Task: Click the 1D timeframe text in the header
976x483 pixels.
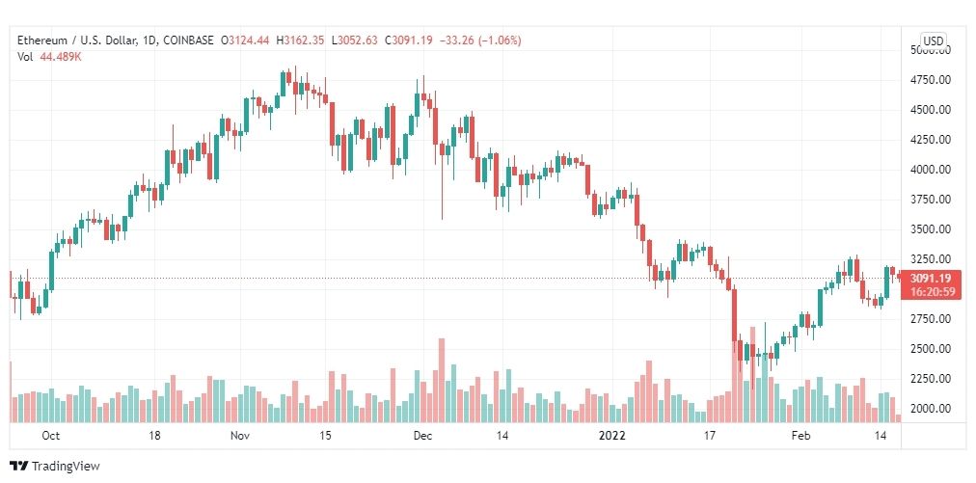Action: 149,41
